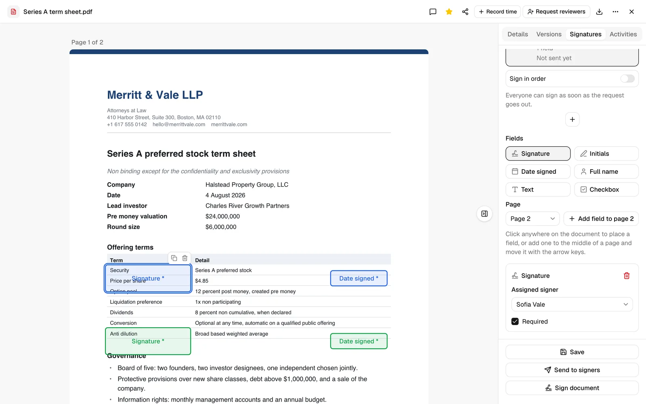Click the Merritt & Vale LLP heading

(155, 95)
